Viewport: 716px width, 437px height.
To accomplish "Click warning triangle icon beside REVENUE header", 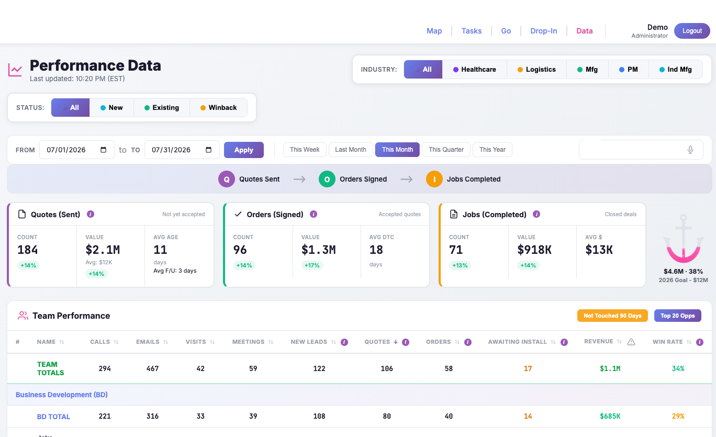I will coord(631,342).
